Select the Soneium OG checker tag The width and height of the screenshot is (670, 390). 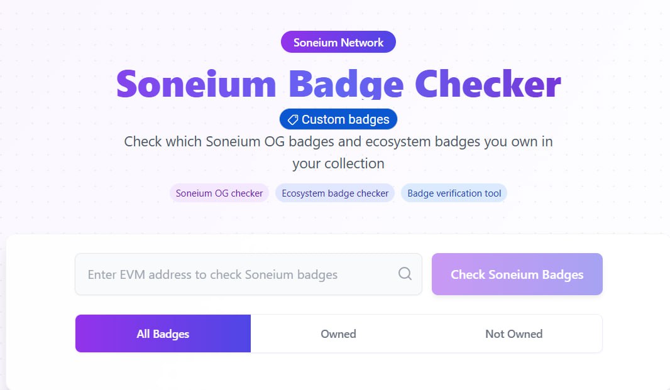(219, 193)
